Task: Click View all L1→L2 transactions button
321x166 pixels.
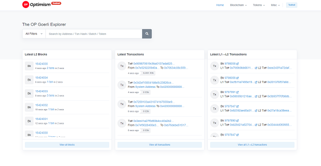Action: coord(252,144)
